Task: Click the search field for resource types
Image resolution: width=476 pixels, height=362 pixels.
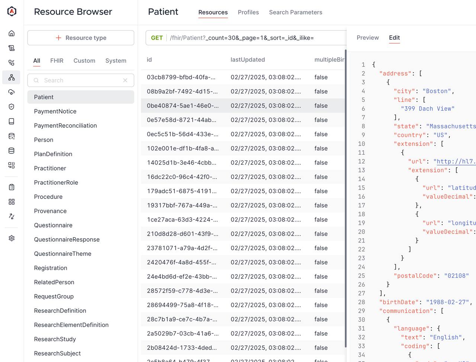Action: (x=81, y=80)
